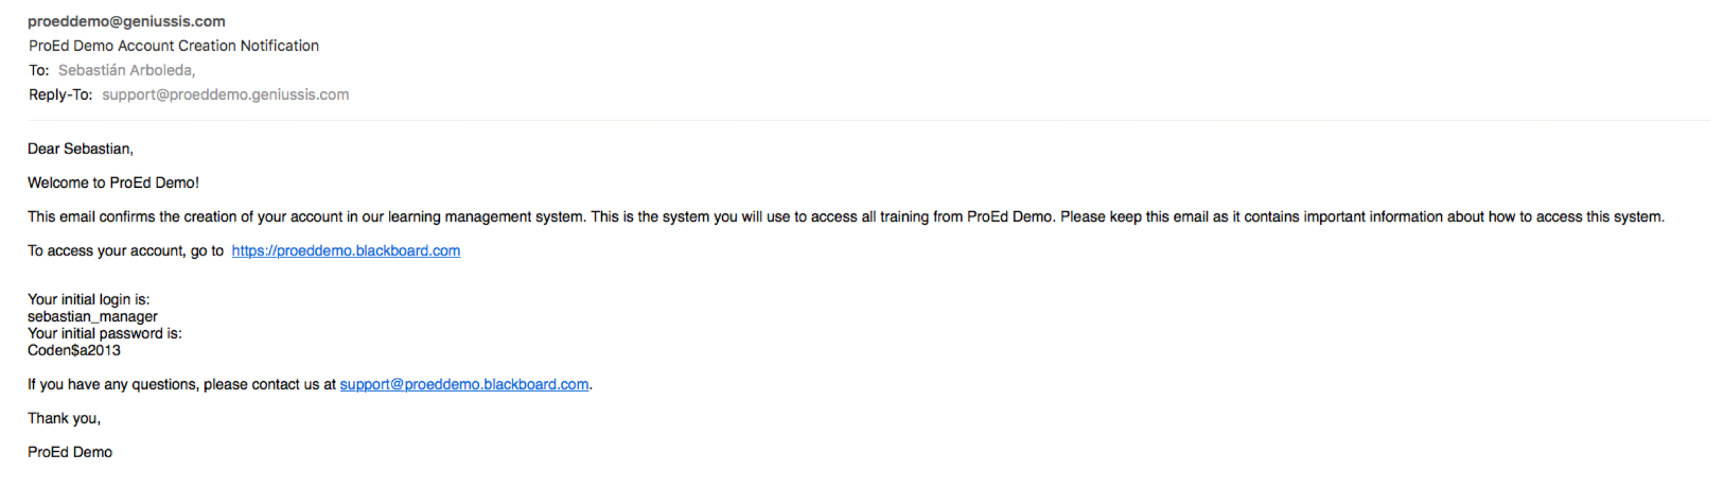Viewport: 1711px width, 481px height.
Task: Click the Reply-To address support@proeddemo.geniussis.com
Action: click(225, 95)
